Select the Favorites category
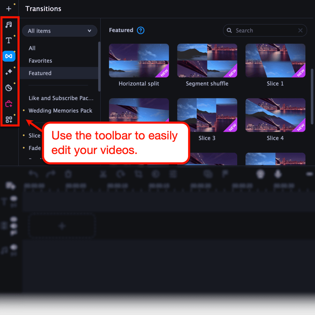The width and height of the screenshot is (315, 315). pyautogui.click(x=40, y=60)
